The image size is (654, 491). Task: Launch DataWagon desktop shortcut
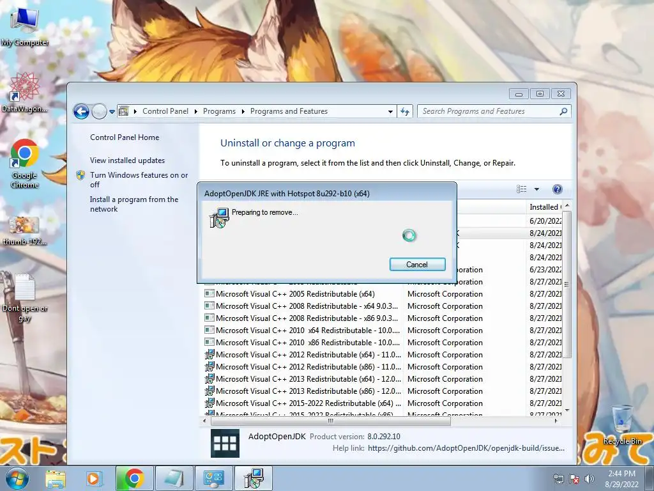point(24,92)
